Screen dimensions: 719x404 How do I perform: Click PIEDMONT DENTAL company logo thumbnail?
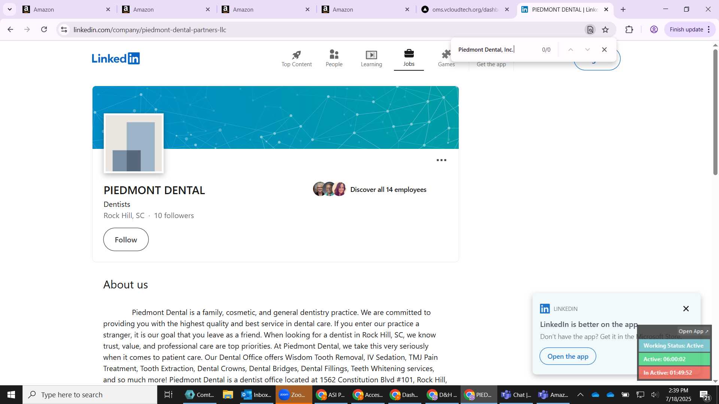pos(134,143)
